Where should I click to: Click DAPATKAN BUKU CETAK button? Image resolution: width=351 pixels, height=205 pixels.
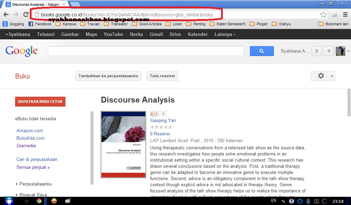point(40,101)
